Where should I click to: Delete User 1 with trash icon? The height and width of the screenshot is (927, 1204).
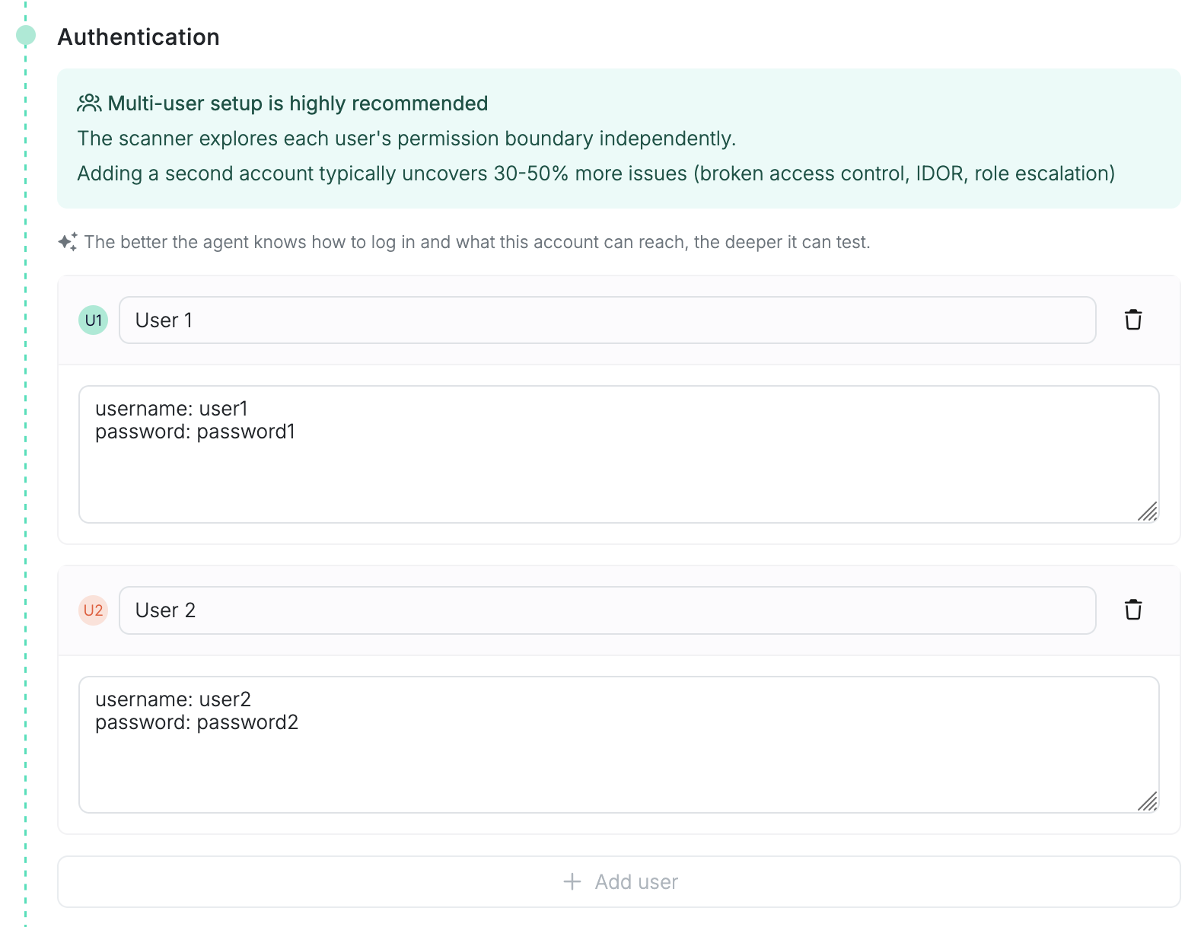[1133, 320]
